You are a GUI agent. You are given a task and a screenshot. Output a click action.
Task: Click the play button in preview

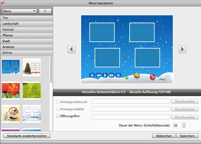click(105, 75)
